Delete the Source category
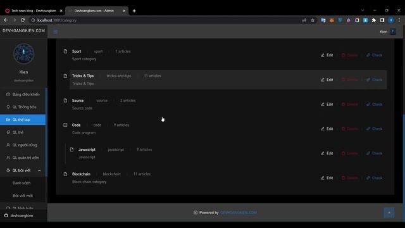Image resolution: width=405 pixels, height=228 pixels. tap(350, 104)
